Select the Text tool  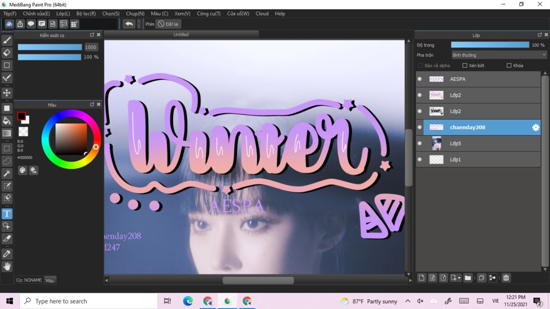[x=6, y=214]
